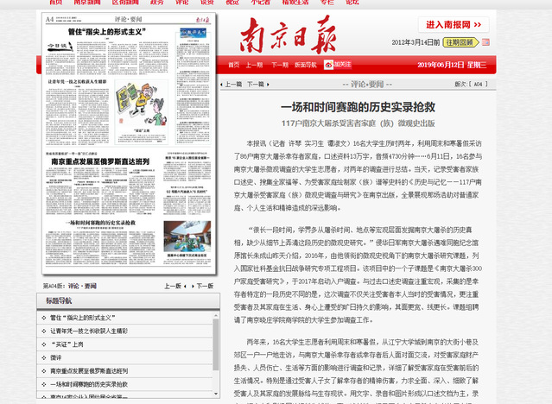
Task: Select 版面导航 in the red navigation bar
Action: tap(306, 65)
